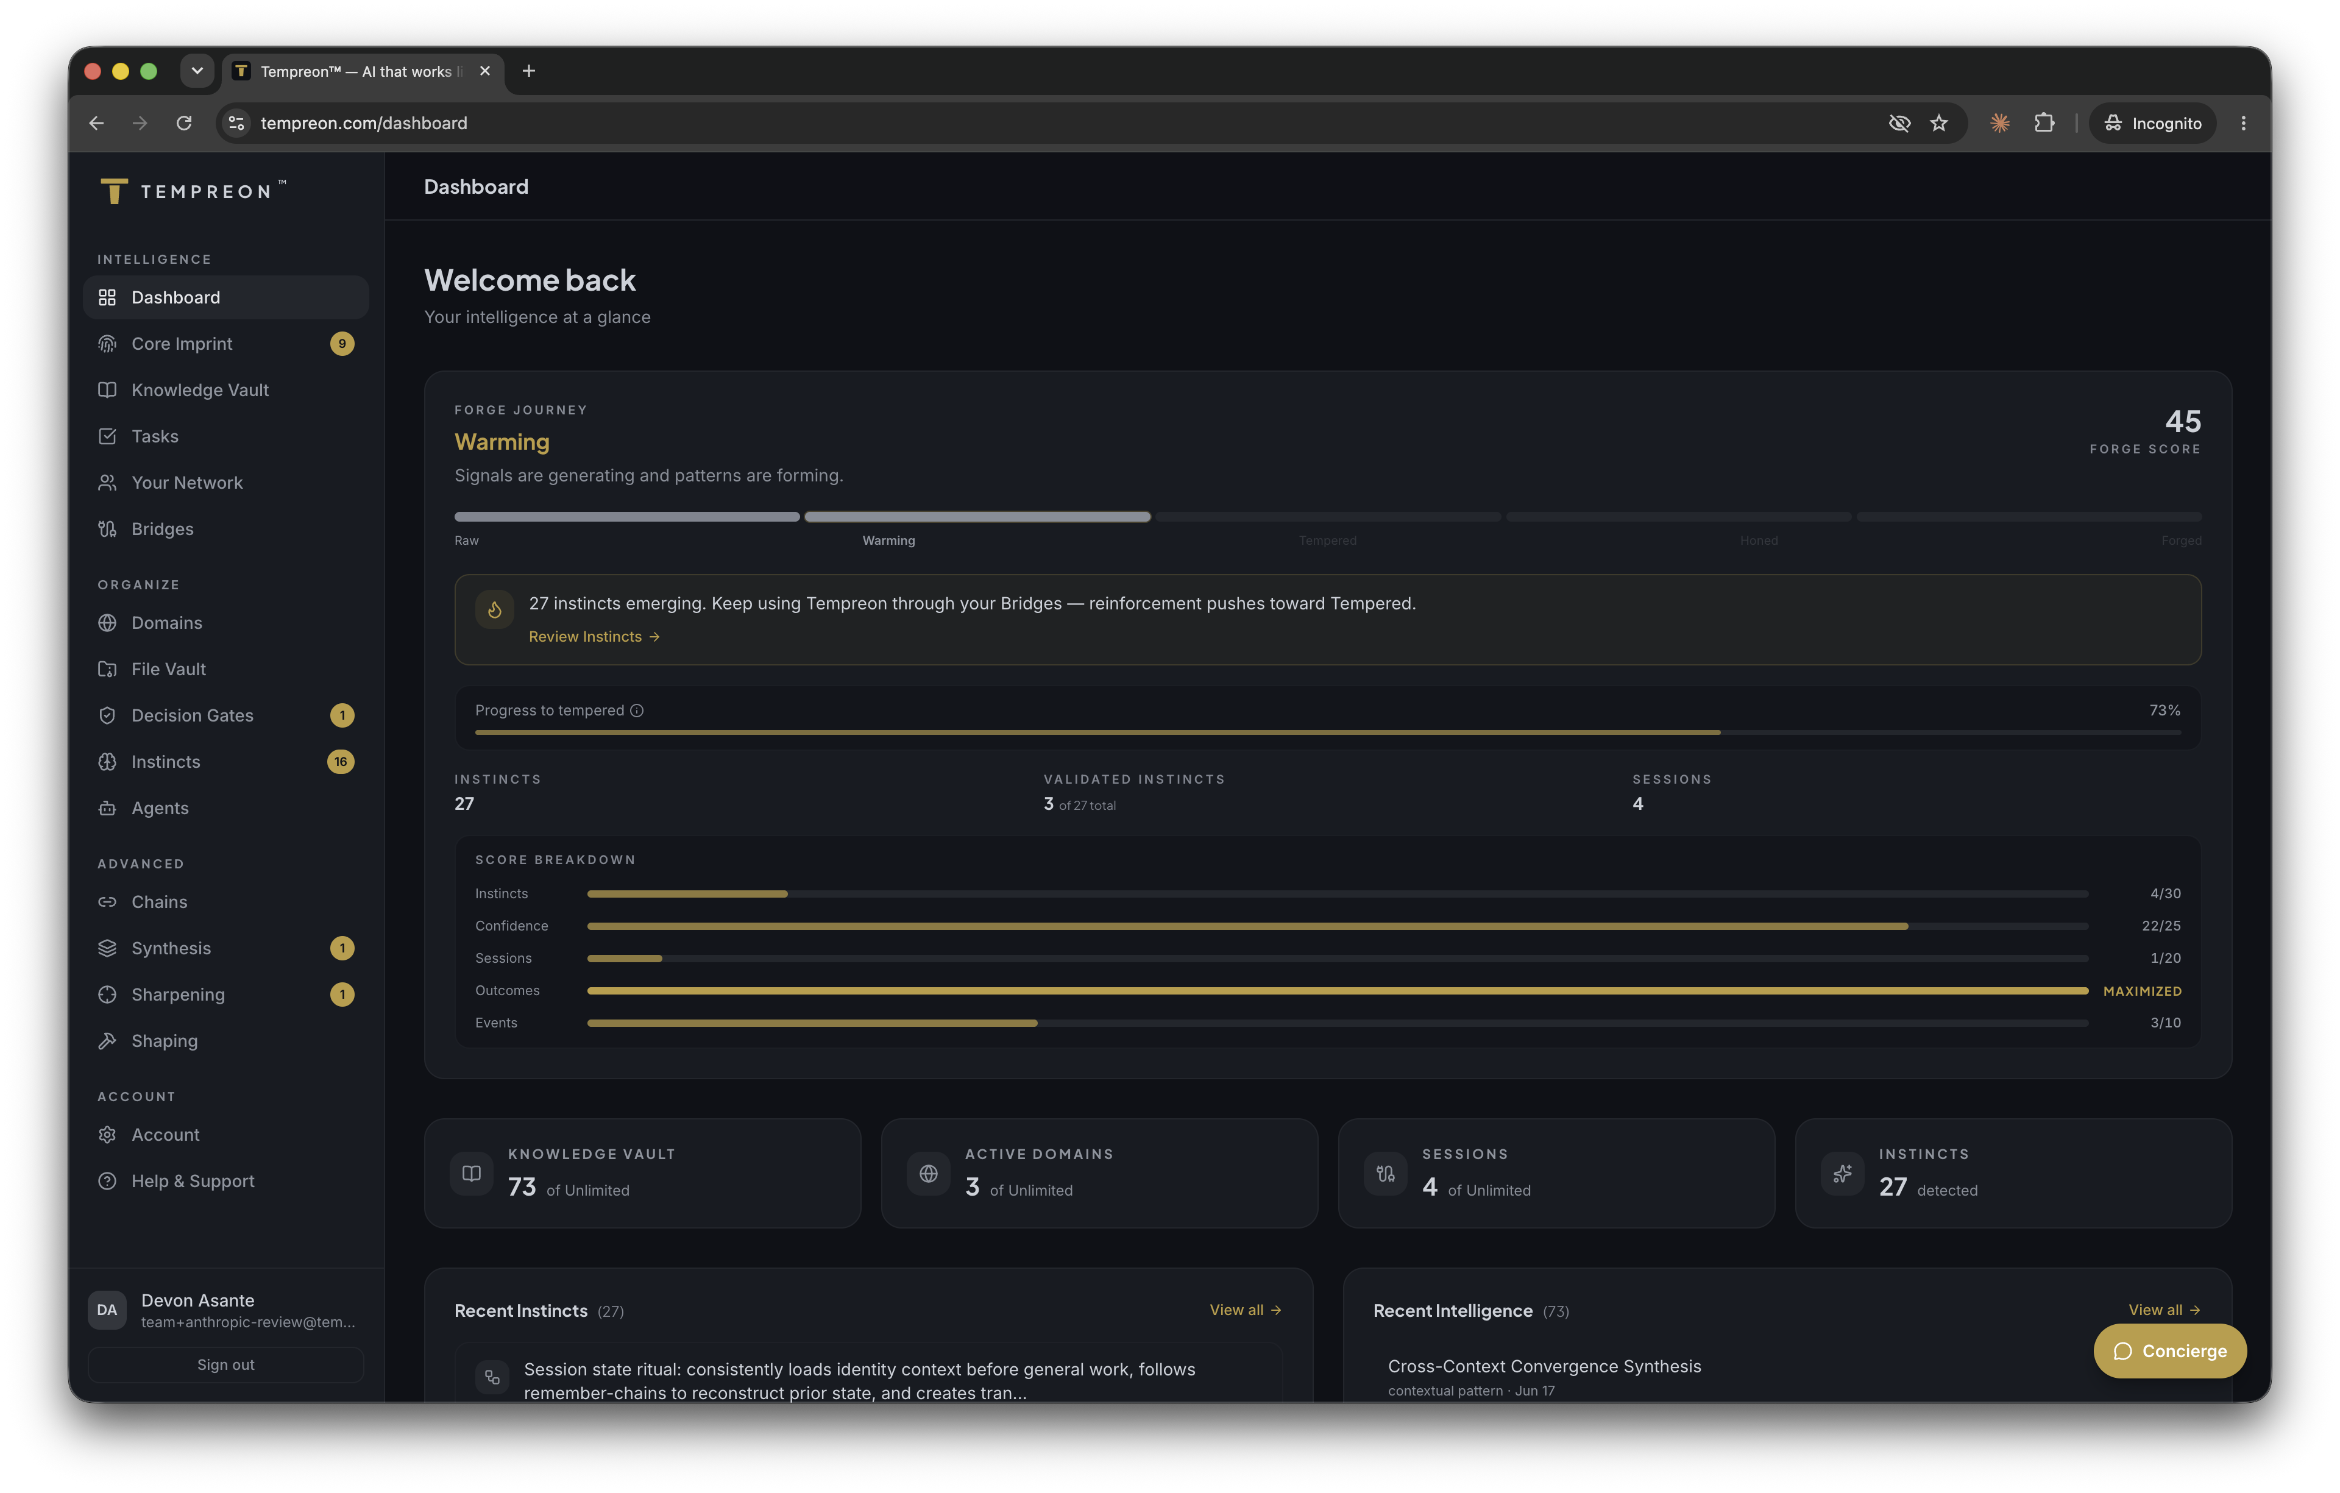Image resolution: width=2340 pixels, height=1493 pixels.
Task: Reload the page
Action: [183, 124]
